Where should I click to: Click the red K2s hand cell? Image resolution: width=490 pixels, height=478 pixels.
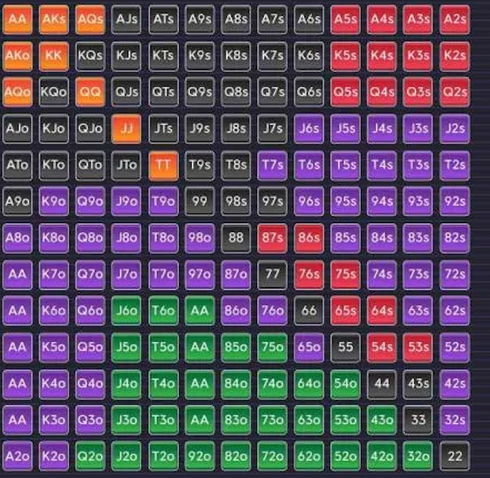pyautogui.click(x=455, y=55)
